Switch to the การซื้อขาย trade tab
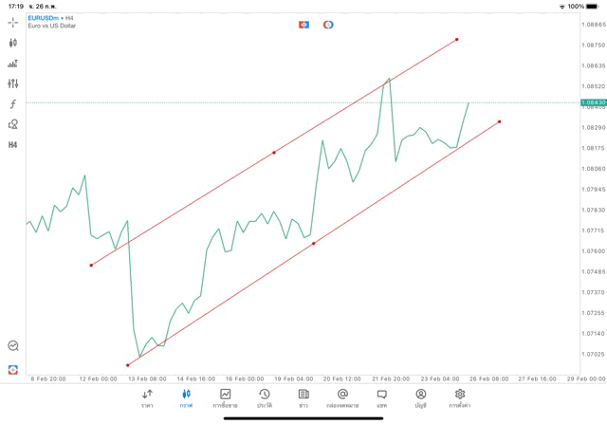 click(x=225, y=397)
